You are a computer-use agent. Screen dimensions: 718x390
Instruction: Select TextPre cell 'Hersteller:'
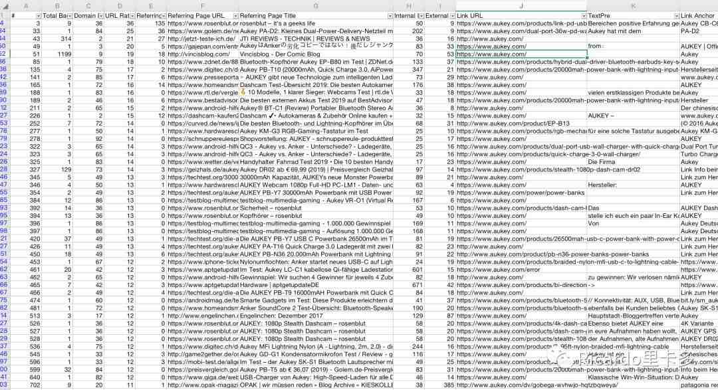click(634, 185)
